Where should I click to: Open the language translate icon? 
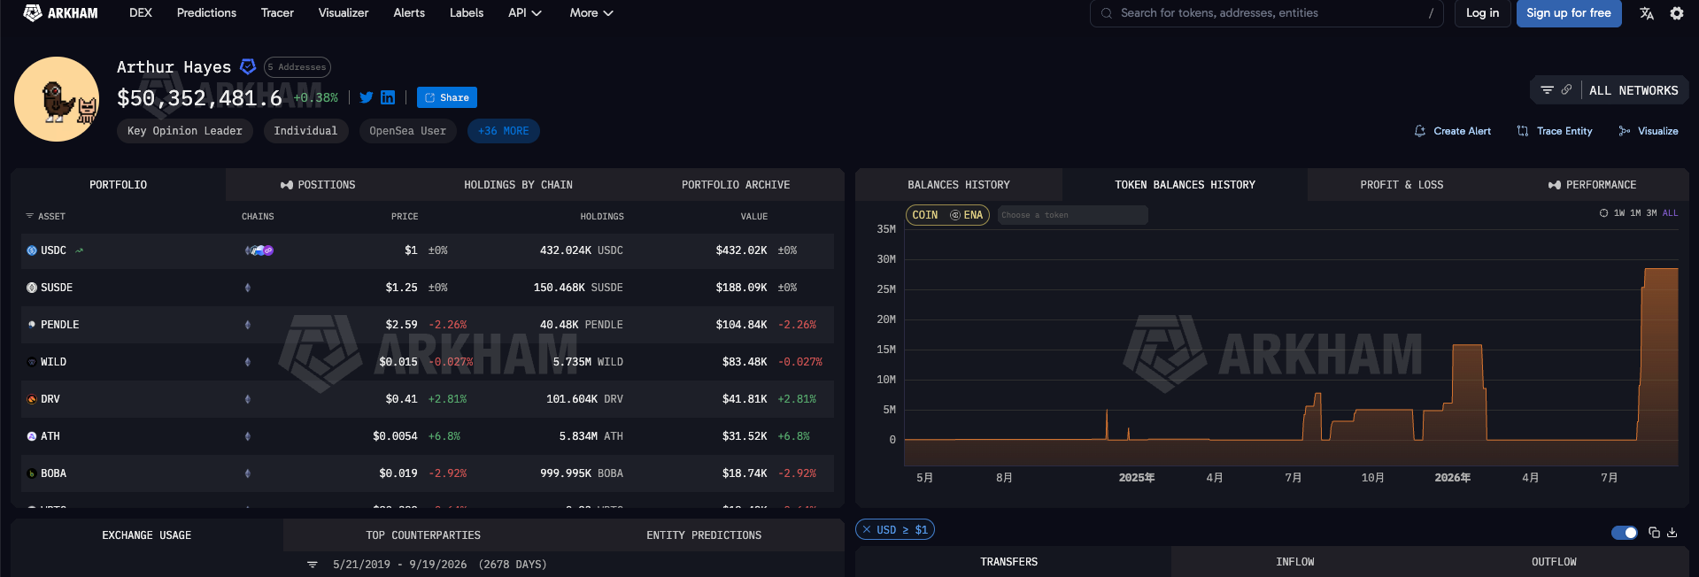(1647, 13)
